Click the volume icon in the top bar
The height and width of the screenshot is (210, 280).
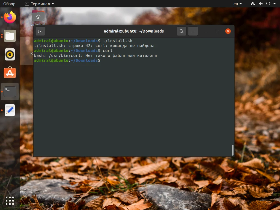260,4
